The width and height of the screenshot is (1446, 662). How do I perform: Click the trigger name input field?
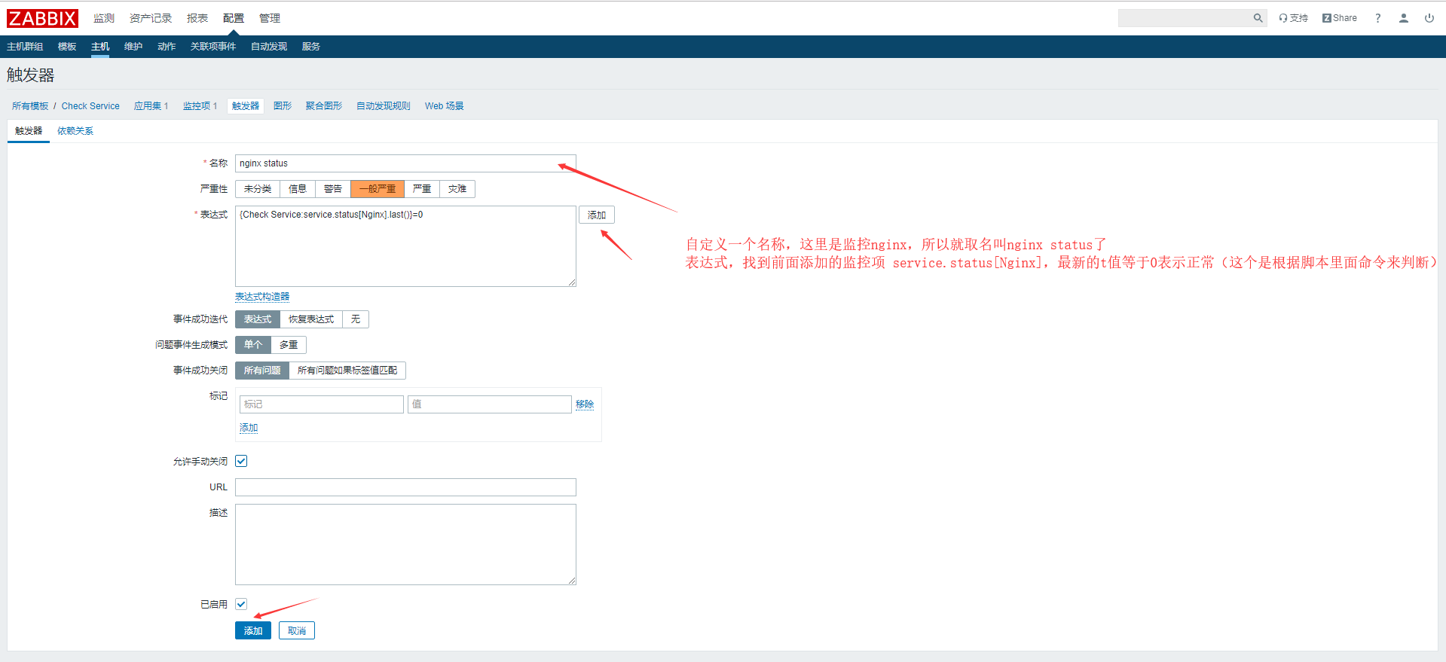(405, 163)
